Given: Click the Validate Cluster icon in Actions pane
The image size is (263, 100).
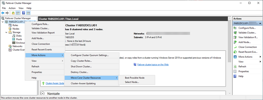Looking at the screenshot, I should (x=235, y=33).
